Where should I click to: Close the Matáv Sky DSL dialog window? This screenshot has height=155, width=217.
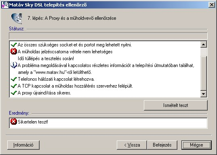coord(212,5)
